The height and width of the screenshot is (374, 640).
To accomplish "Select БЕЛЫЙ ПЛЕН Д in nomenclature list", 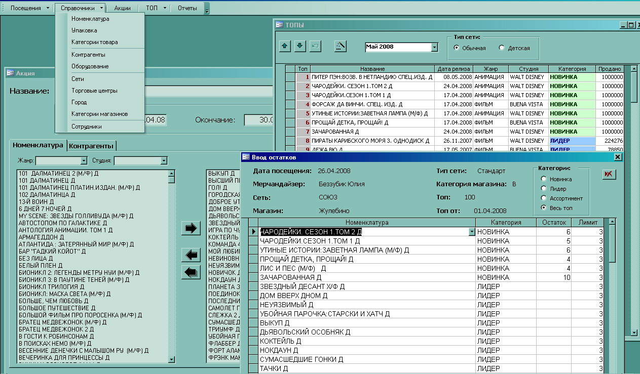I will point(93,265).
